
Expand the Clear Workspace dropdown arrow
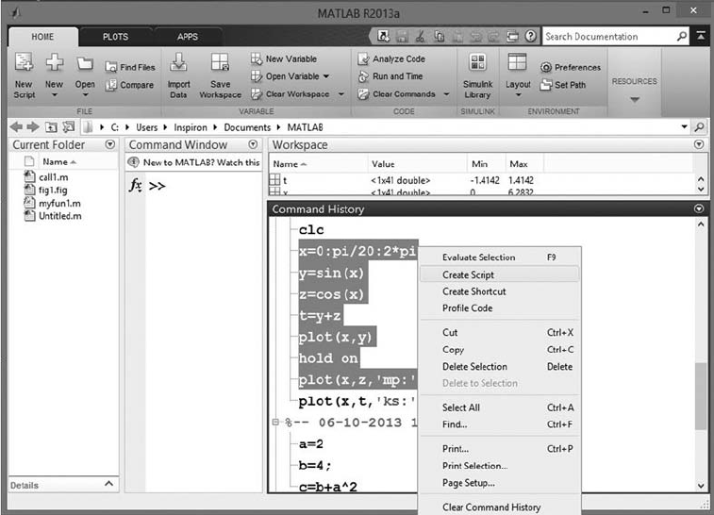[341, 94]
